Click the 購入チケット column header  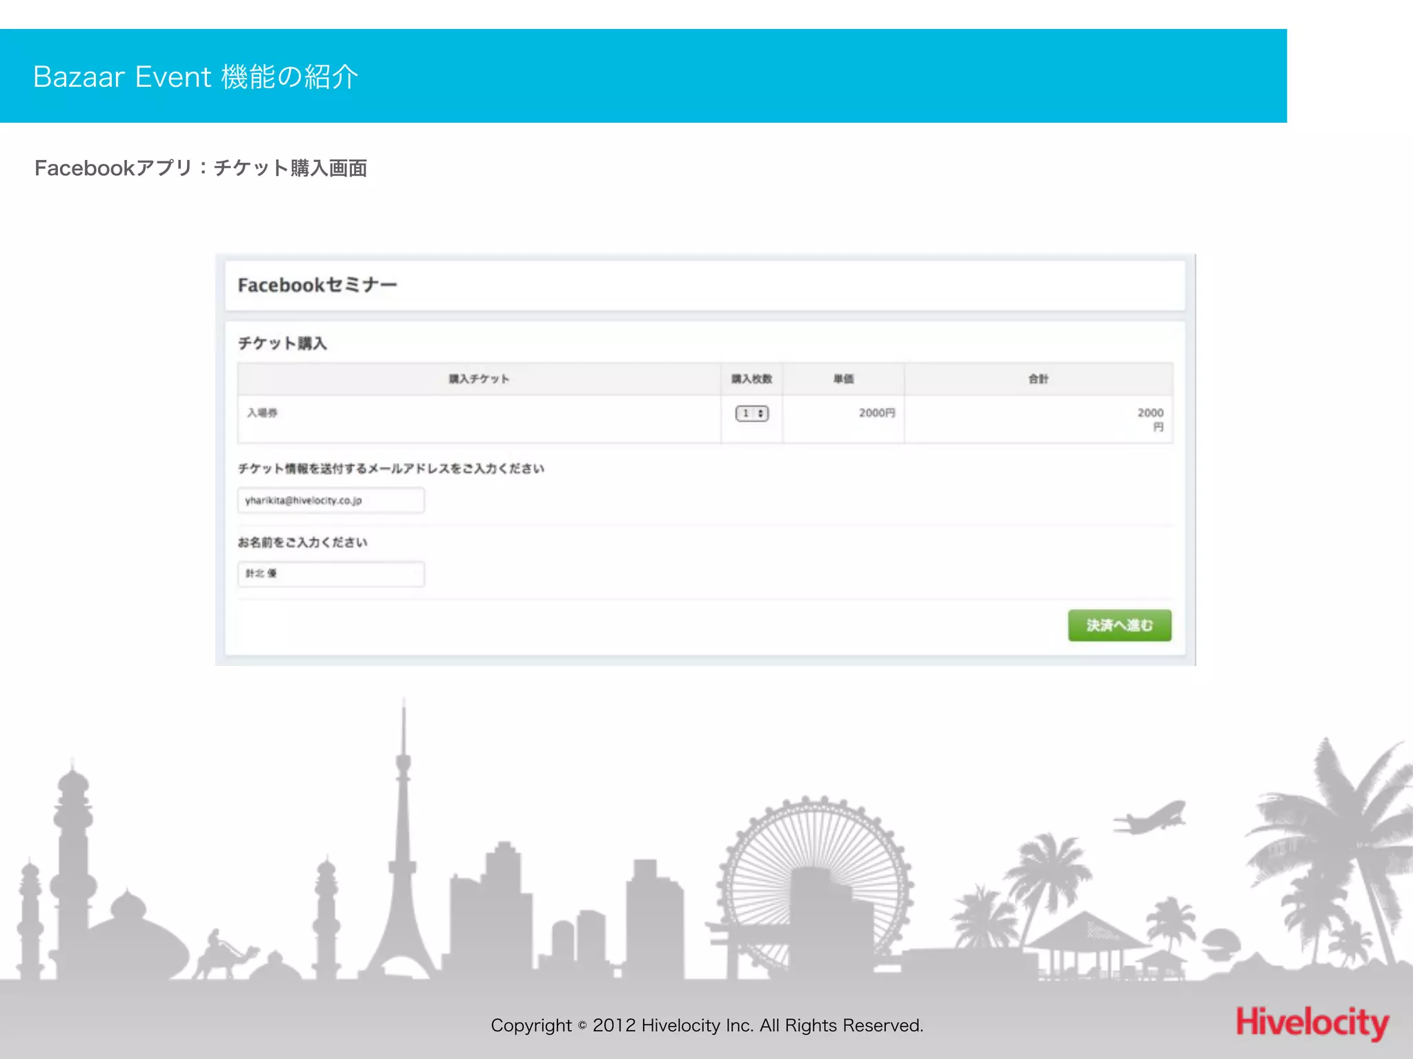coord(479,379)
